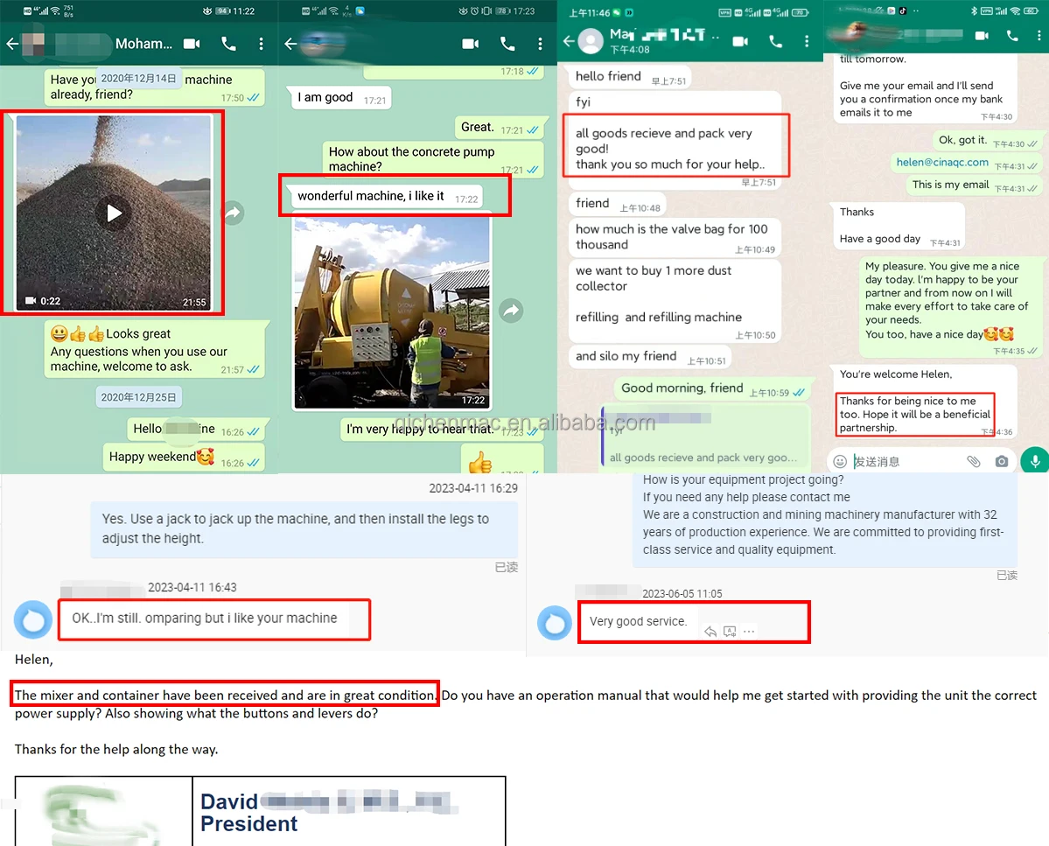This screenshot has height=846, width=1049.
Task: Click the translate icon on "Very good service."
Action: [x=730, y=632]
